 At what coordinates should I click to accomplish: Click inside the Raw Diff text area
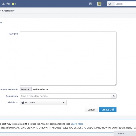(68, 58)
